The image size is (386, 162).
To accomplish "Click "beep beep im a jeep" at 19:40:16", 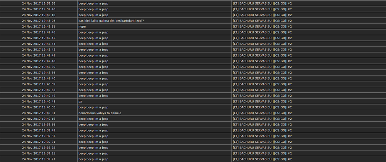I will pyautogui.click(x=93, y=119).
